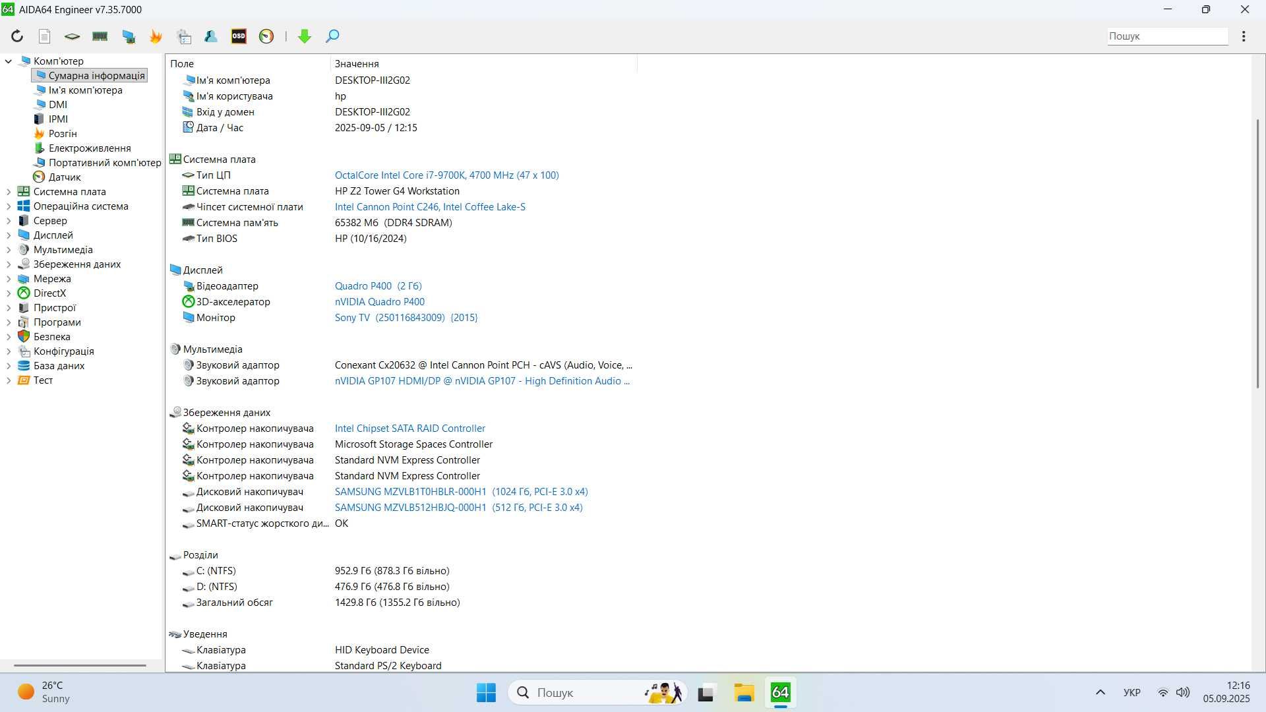Open the Report icon in toolbar
Image resolution: width=1266 pixels, height=712 pixels.
click(44, 36)
